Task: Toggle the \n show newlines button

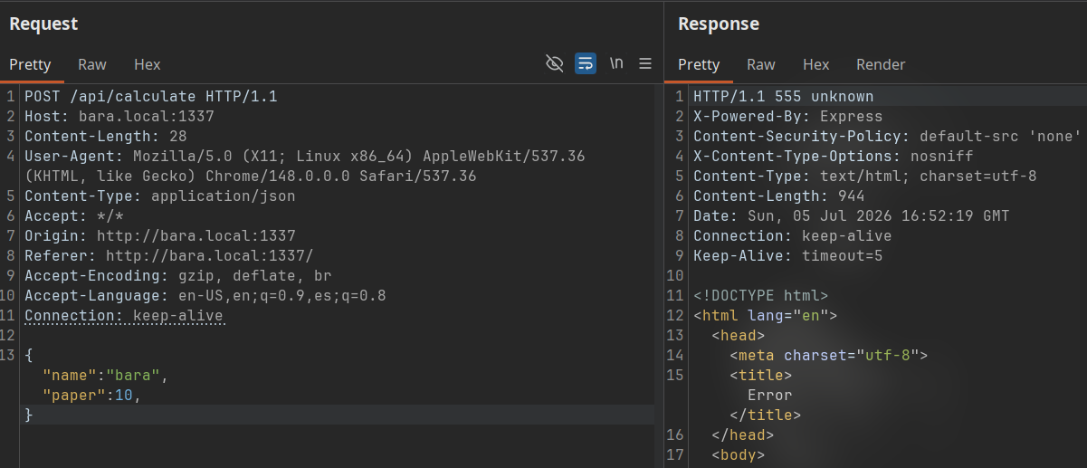Action: coord(616,63)
